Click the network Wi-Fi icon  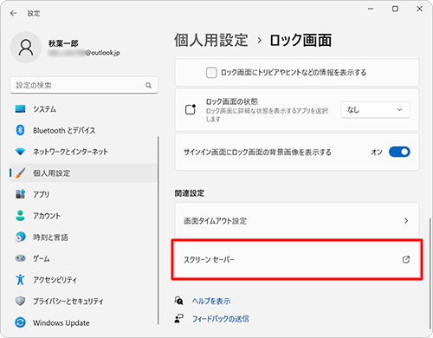20,152
